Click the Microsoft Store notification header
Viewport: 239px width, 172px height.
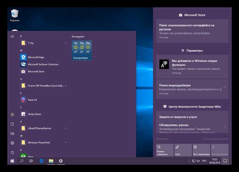point(192,15)
